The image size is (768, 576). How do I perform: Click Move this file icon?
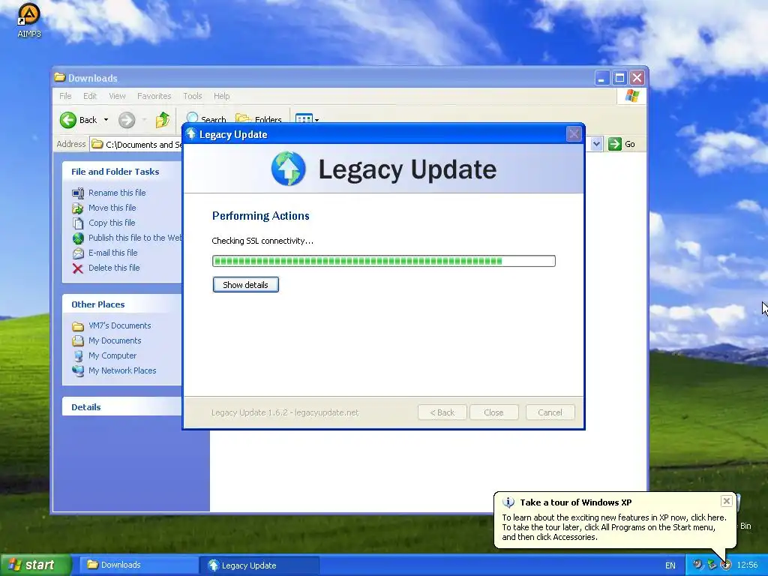tap(78, 208)
